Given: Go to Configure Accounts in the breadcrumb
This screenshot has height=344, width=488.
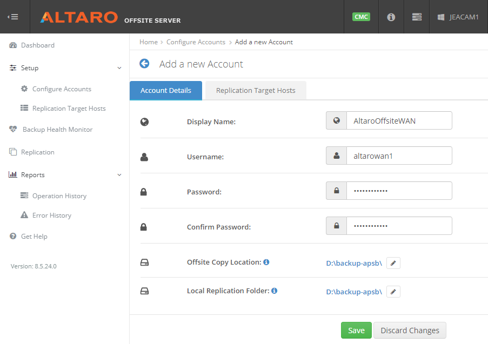Looking at the screenshot, I should 196,42.
